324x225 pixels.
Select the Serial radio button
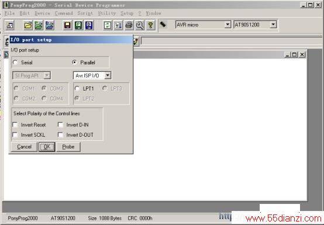pyautogui.click(x=15, y=63)
